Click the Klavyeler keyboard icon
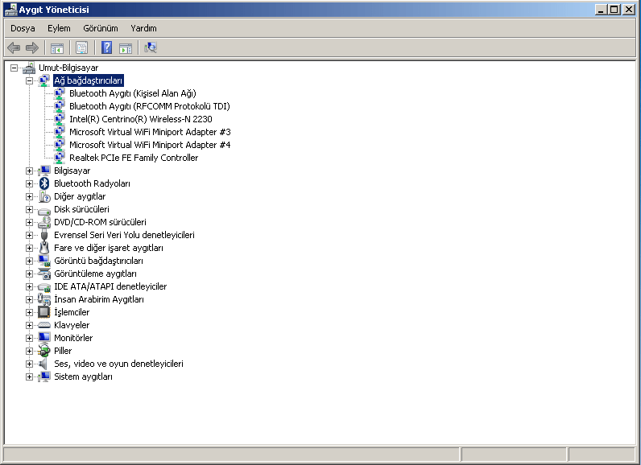Image resolution: width=641 pixels, height=465 pixels. [44, 325]
